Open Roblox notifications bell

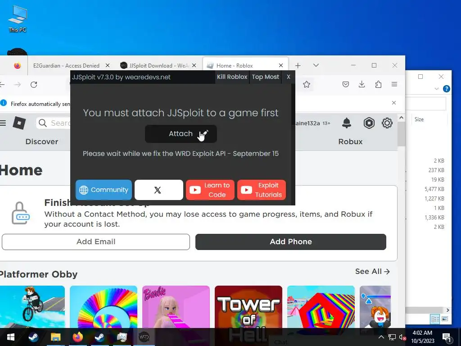pyautogui.click(x=347, y=123)
